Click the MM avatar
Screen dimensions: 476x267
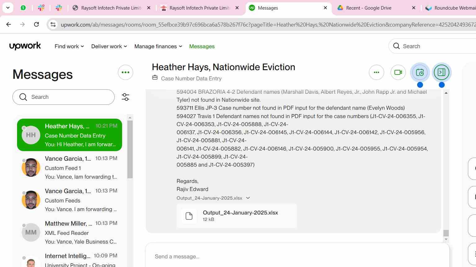31,232
